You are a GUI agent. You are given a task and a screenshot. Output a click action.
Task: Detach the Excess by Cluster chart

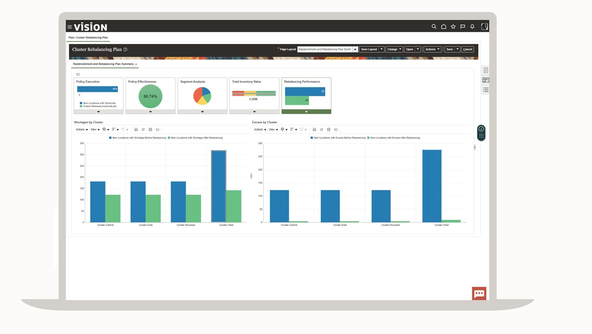pos(321,129)
